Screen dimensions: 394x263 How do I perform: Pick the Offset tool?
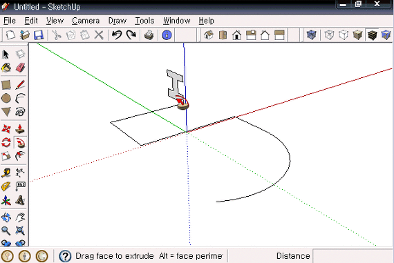click(x=20, y=156)
